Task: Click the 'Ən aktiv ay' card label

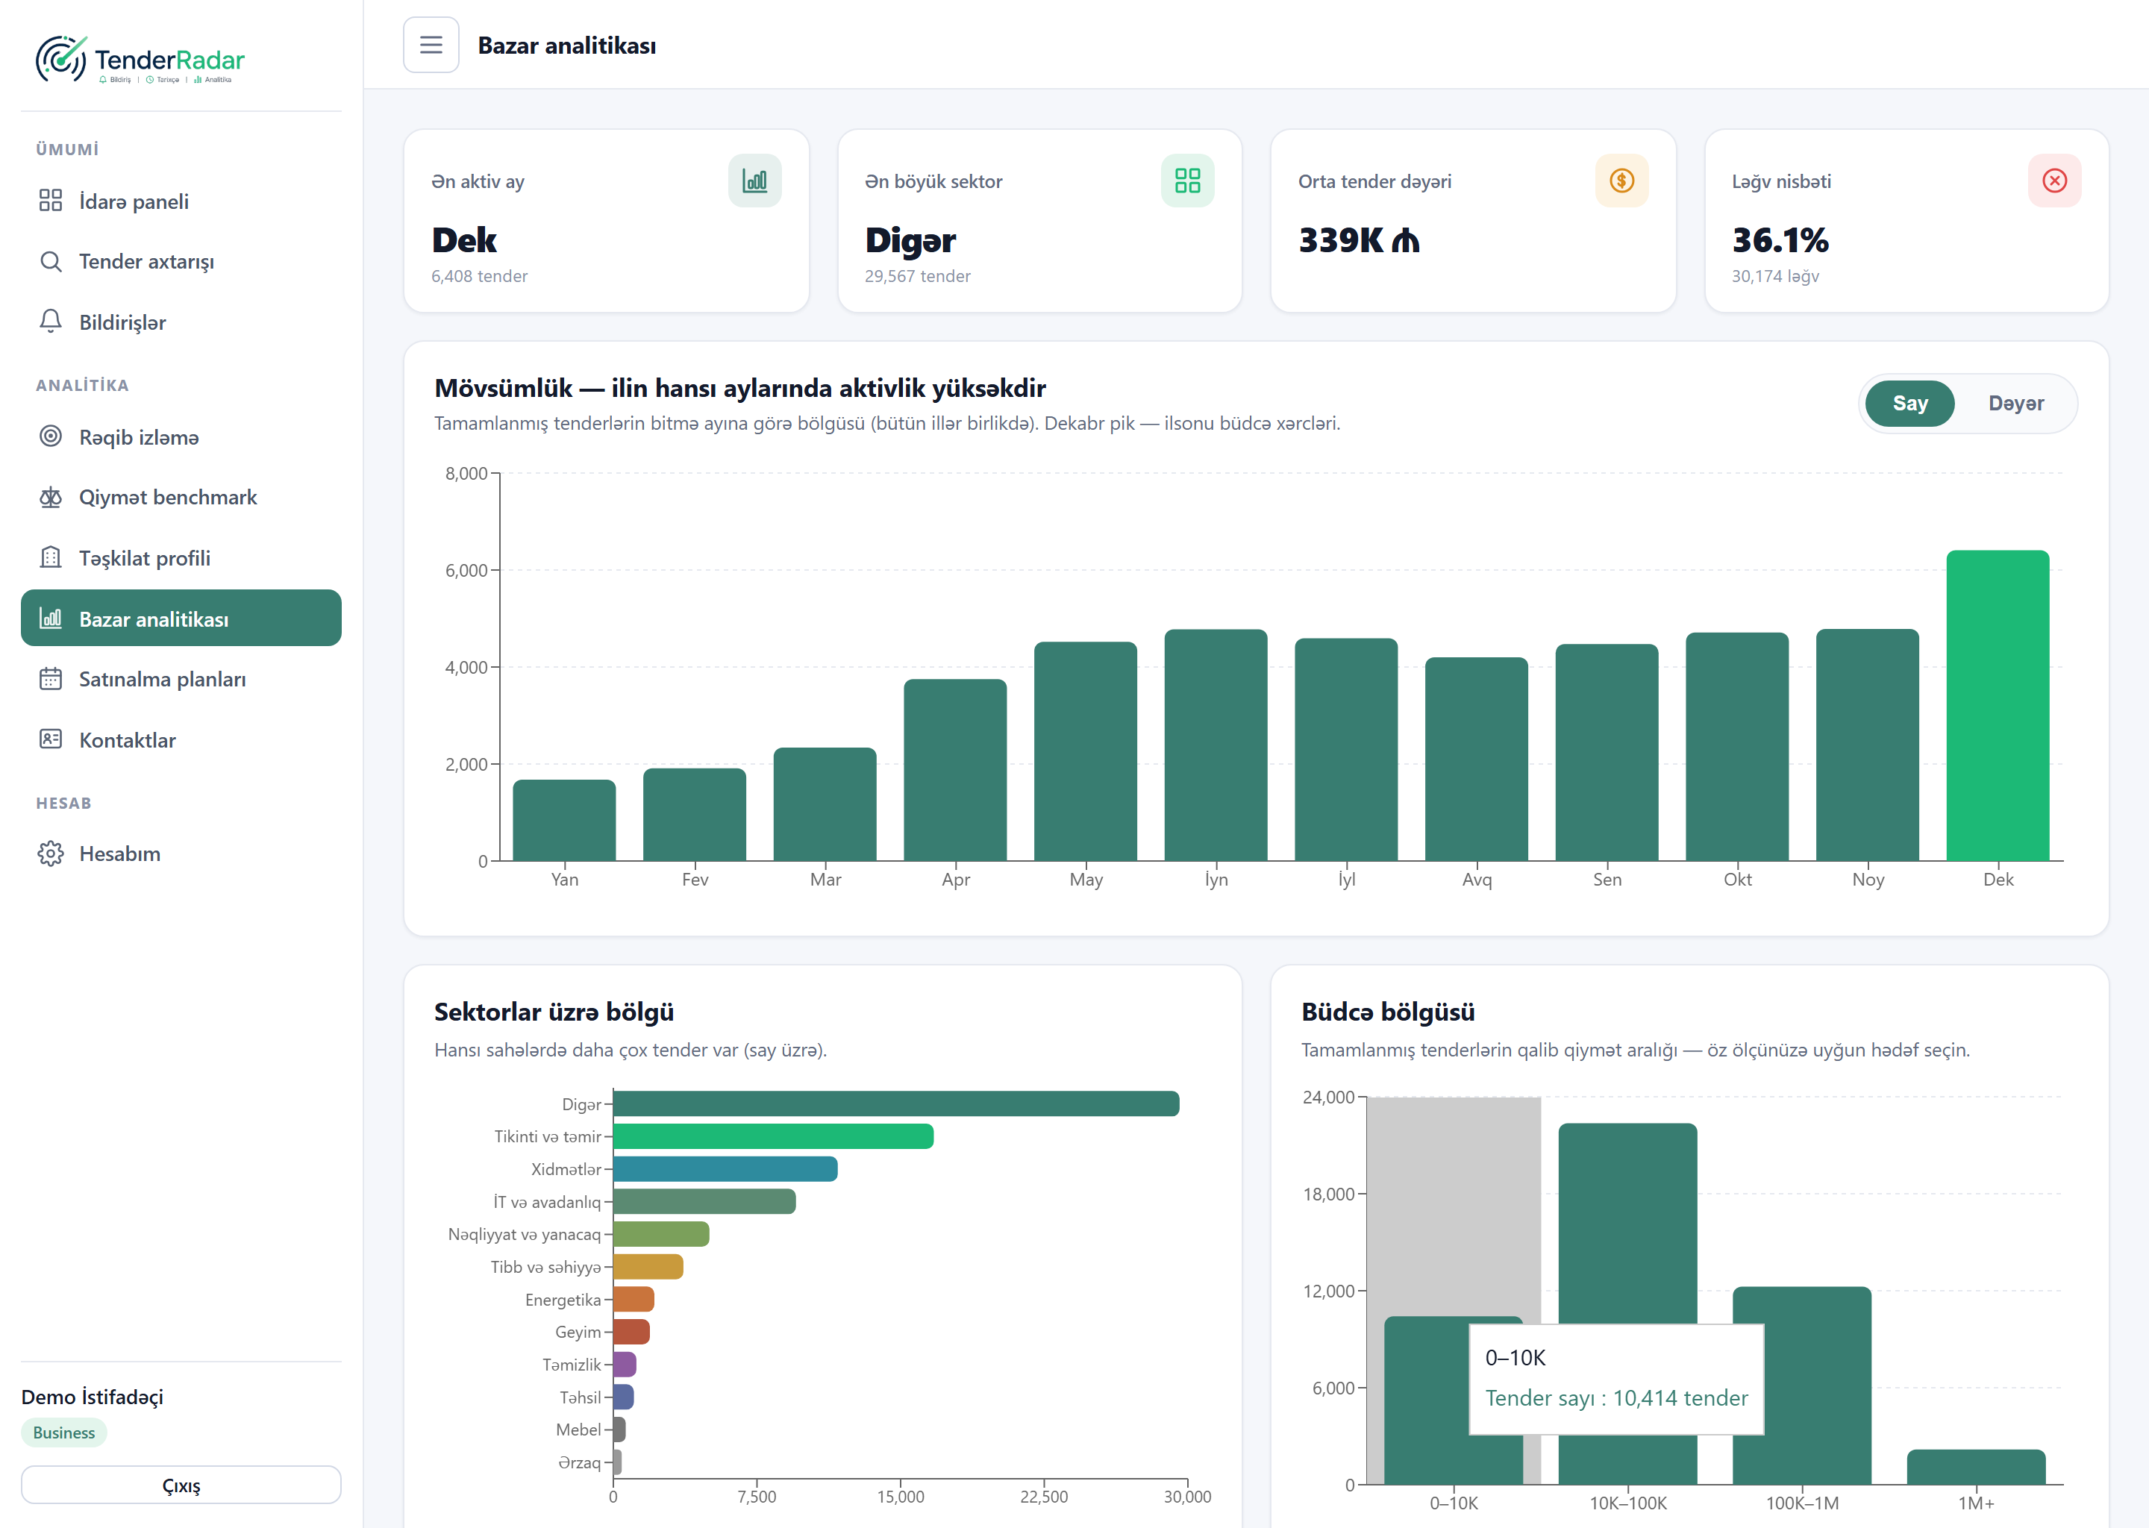Action: (x=478, y=181)
